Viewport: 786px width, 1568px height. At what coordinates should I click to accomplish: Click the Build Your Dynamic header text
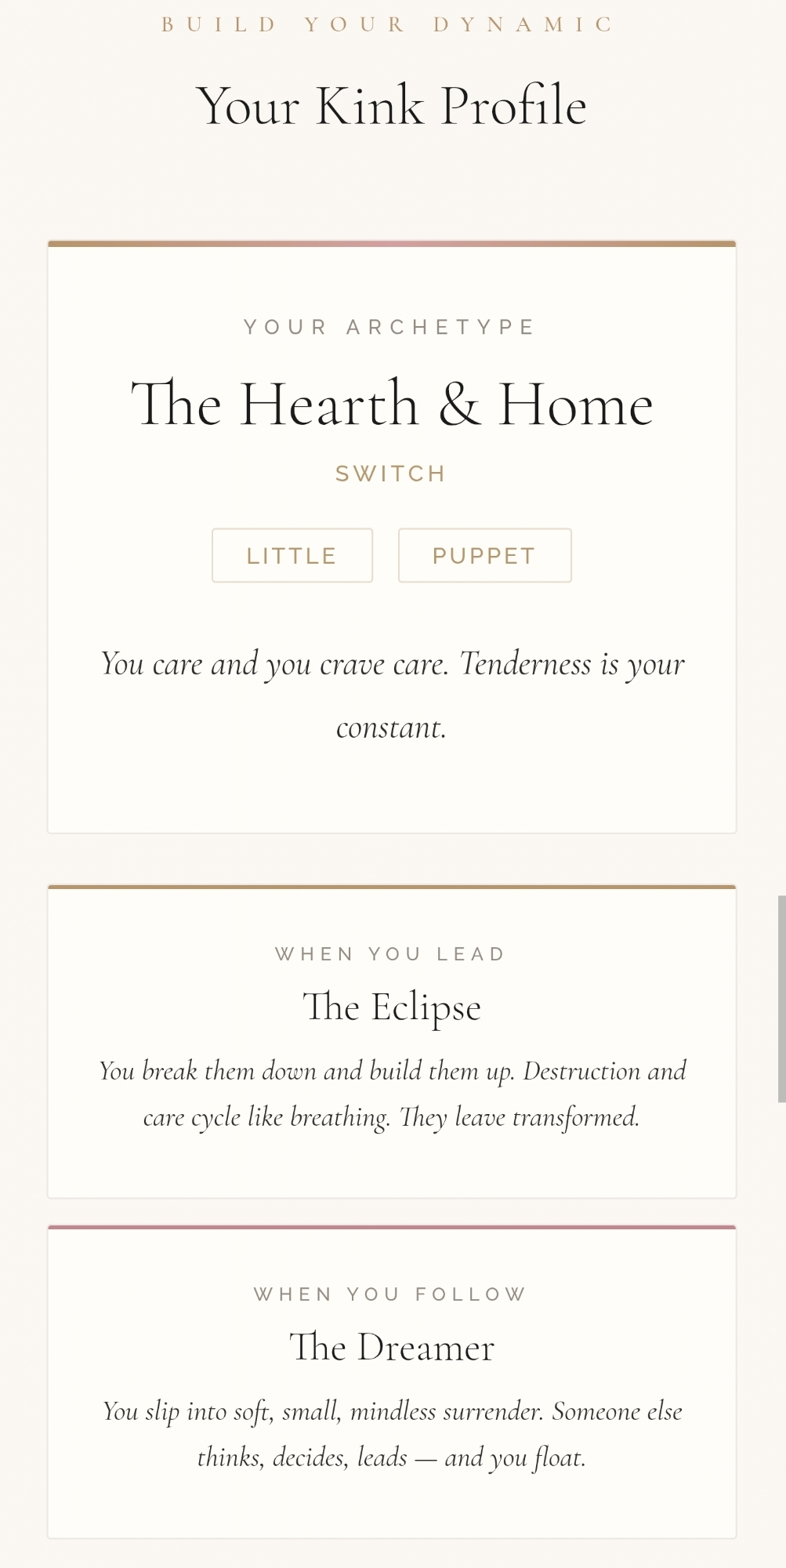click(x=389, y=24)
